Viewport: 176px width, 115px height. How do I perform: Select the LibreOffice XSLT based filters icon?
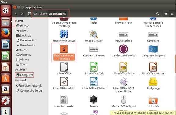[x=123, y=82]
